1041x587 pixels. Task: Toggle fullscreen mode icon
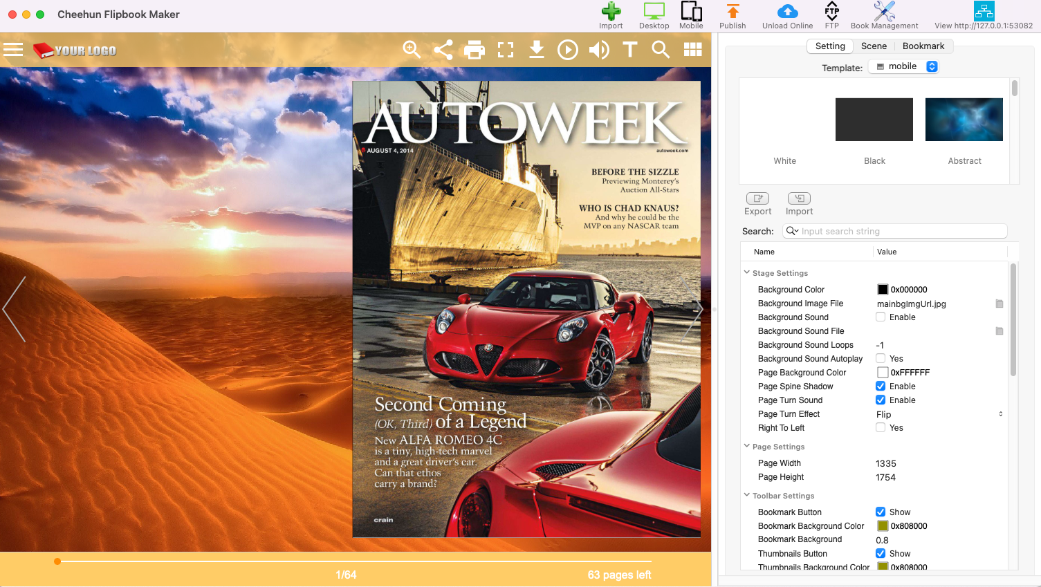pos(506,50)
